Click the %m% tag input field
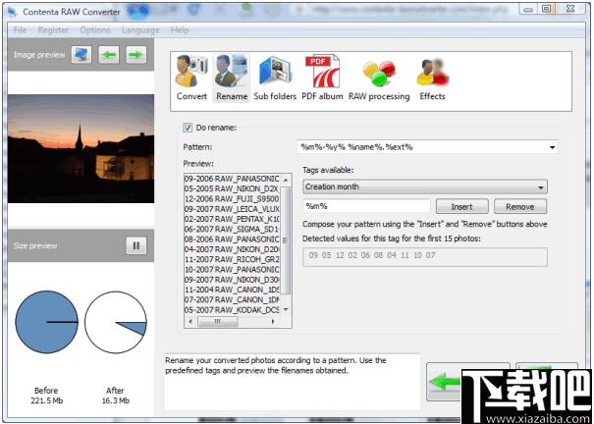Viewport: 594px width, 424px height. 366,206
